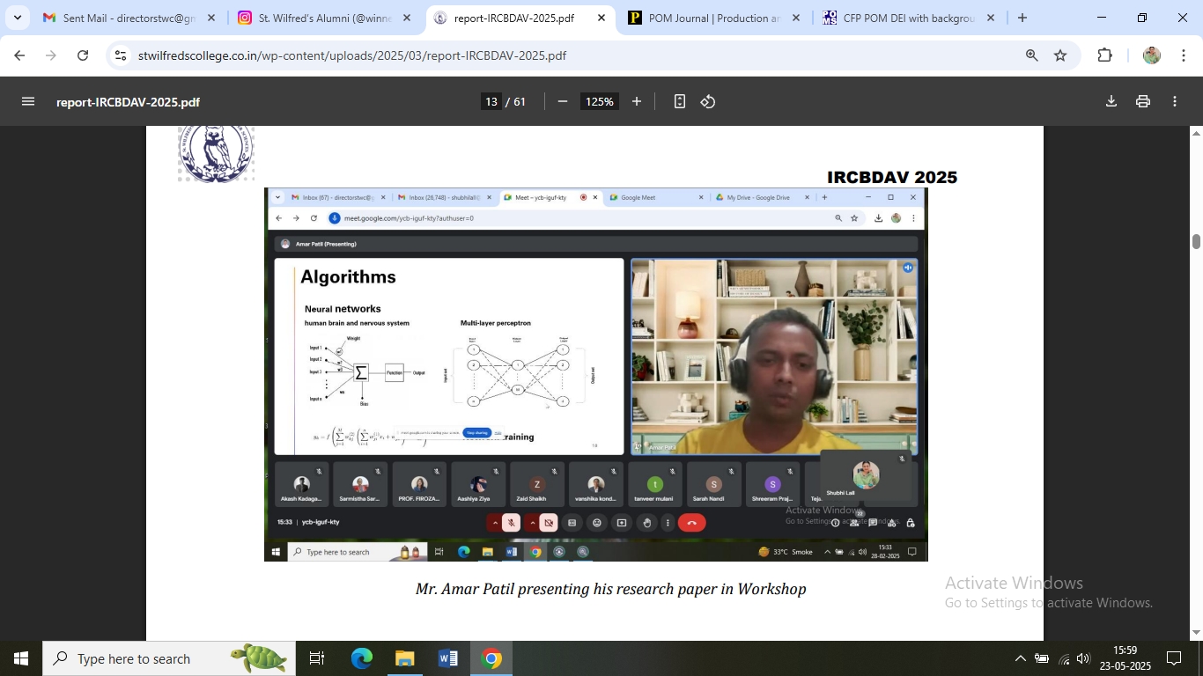The image size is (1203, 676).
Task: Show hidden system tray icons
Action: [x=1020, y=658]
